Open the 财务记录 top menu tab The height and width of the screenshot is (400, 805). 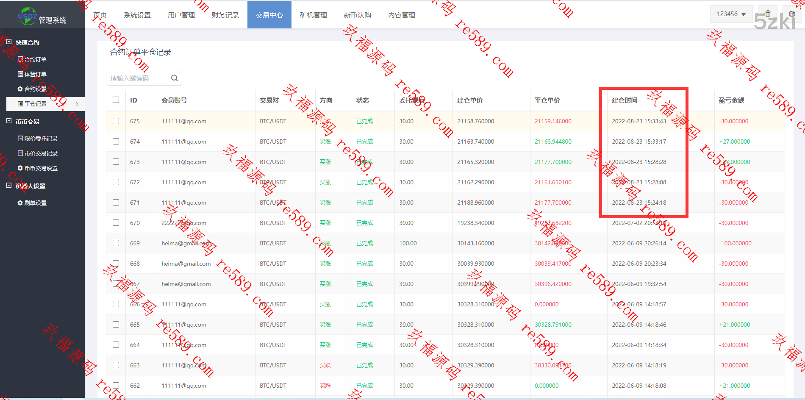[225, 15]
